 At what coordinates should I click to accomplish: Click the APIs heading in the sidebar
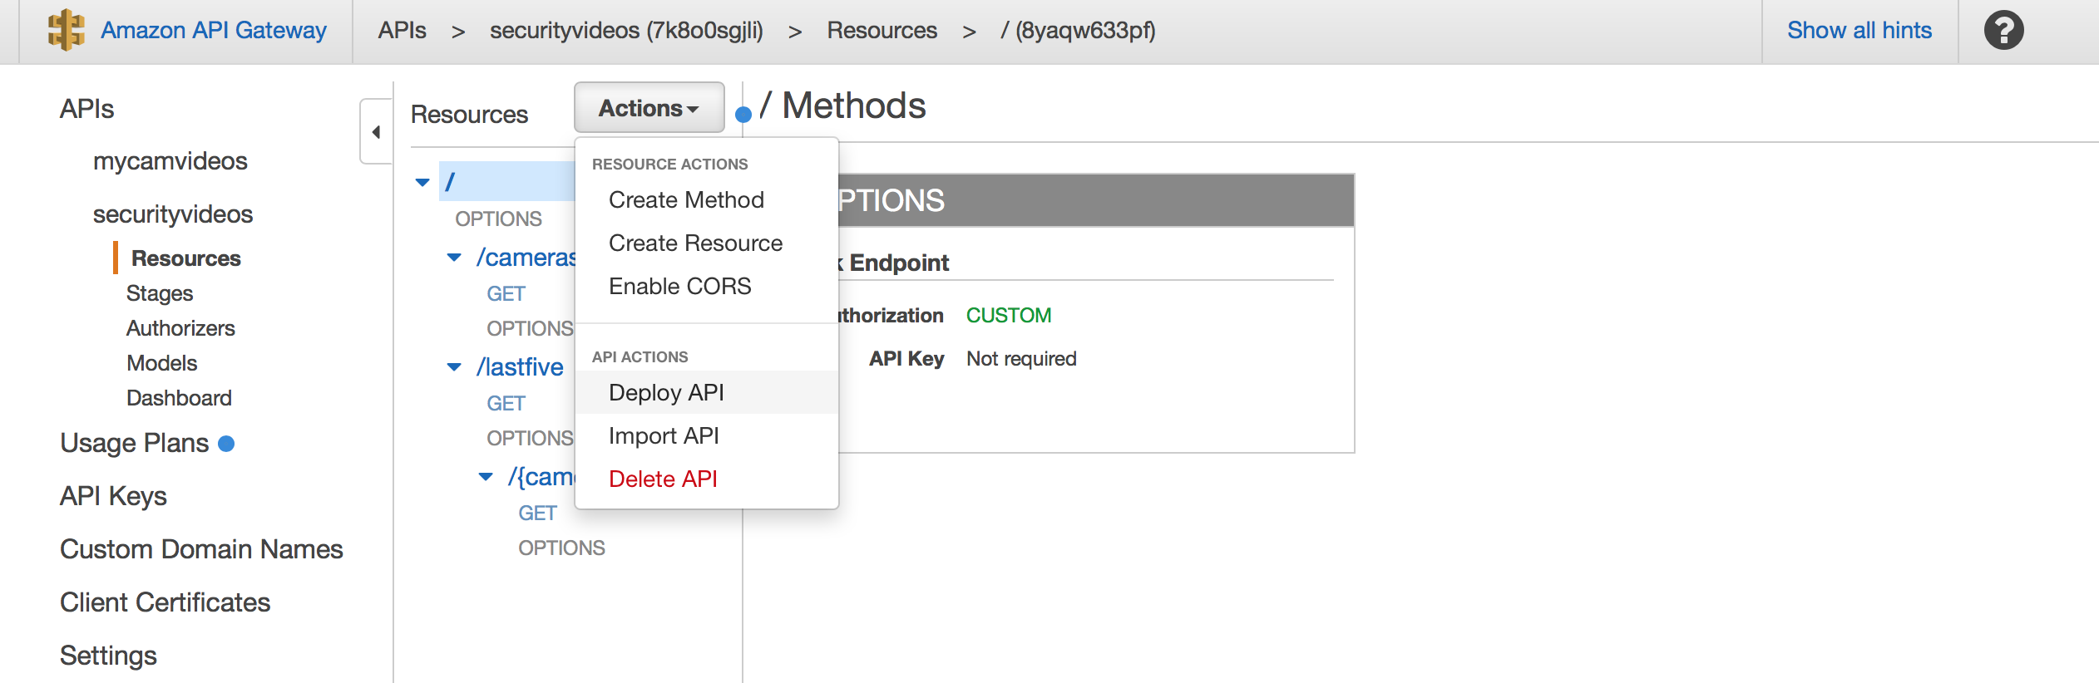click(86, 109)
